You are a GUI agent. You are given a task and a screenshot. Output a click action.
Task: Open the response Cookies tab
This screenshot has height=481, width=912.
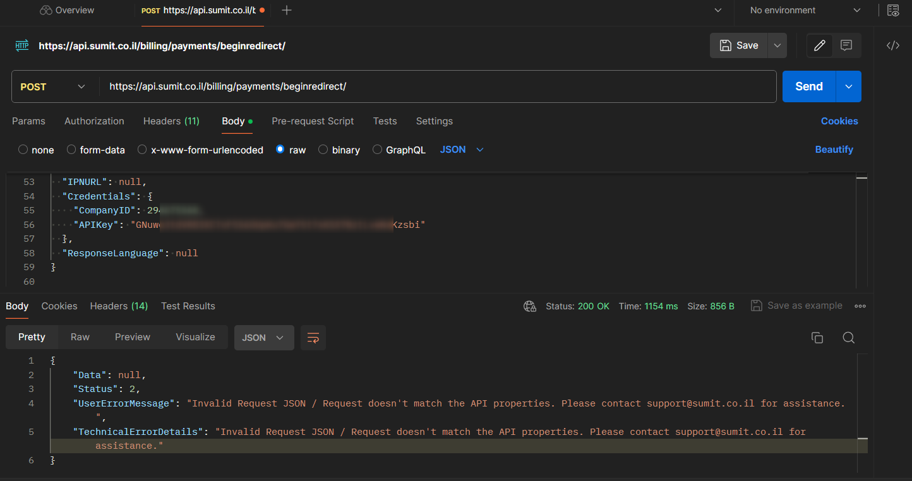coord(59,306)
